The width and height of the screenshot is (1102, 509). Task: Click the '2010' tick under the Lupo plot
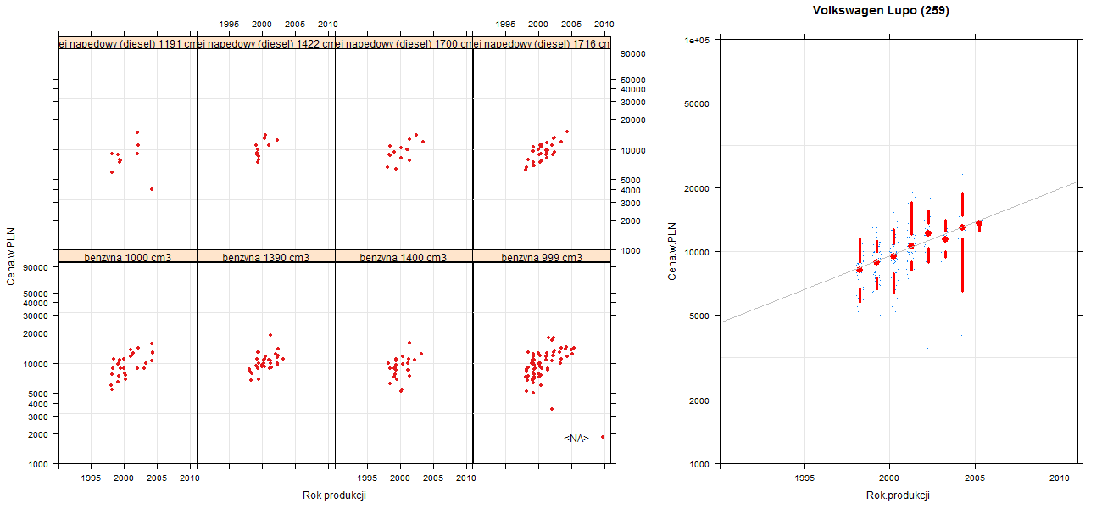[x=1060, y=478]
